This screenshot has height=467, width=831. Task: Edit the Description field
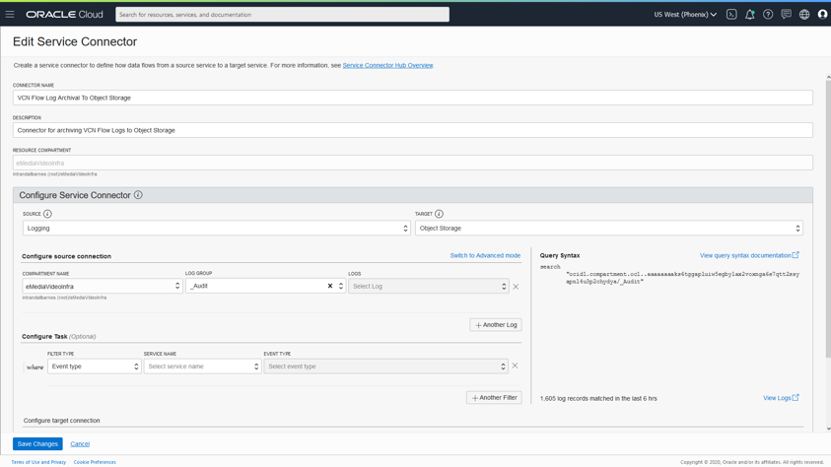[x=413, y=130]
